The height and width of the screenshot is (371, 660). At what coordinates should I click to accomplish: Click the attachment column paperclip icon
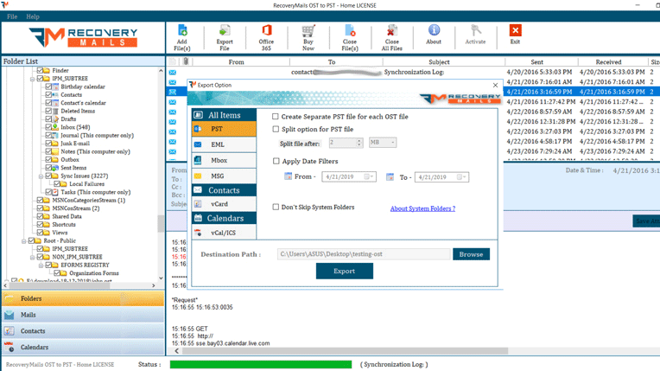(185, 61)
